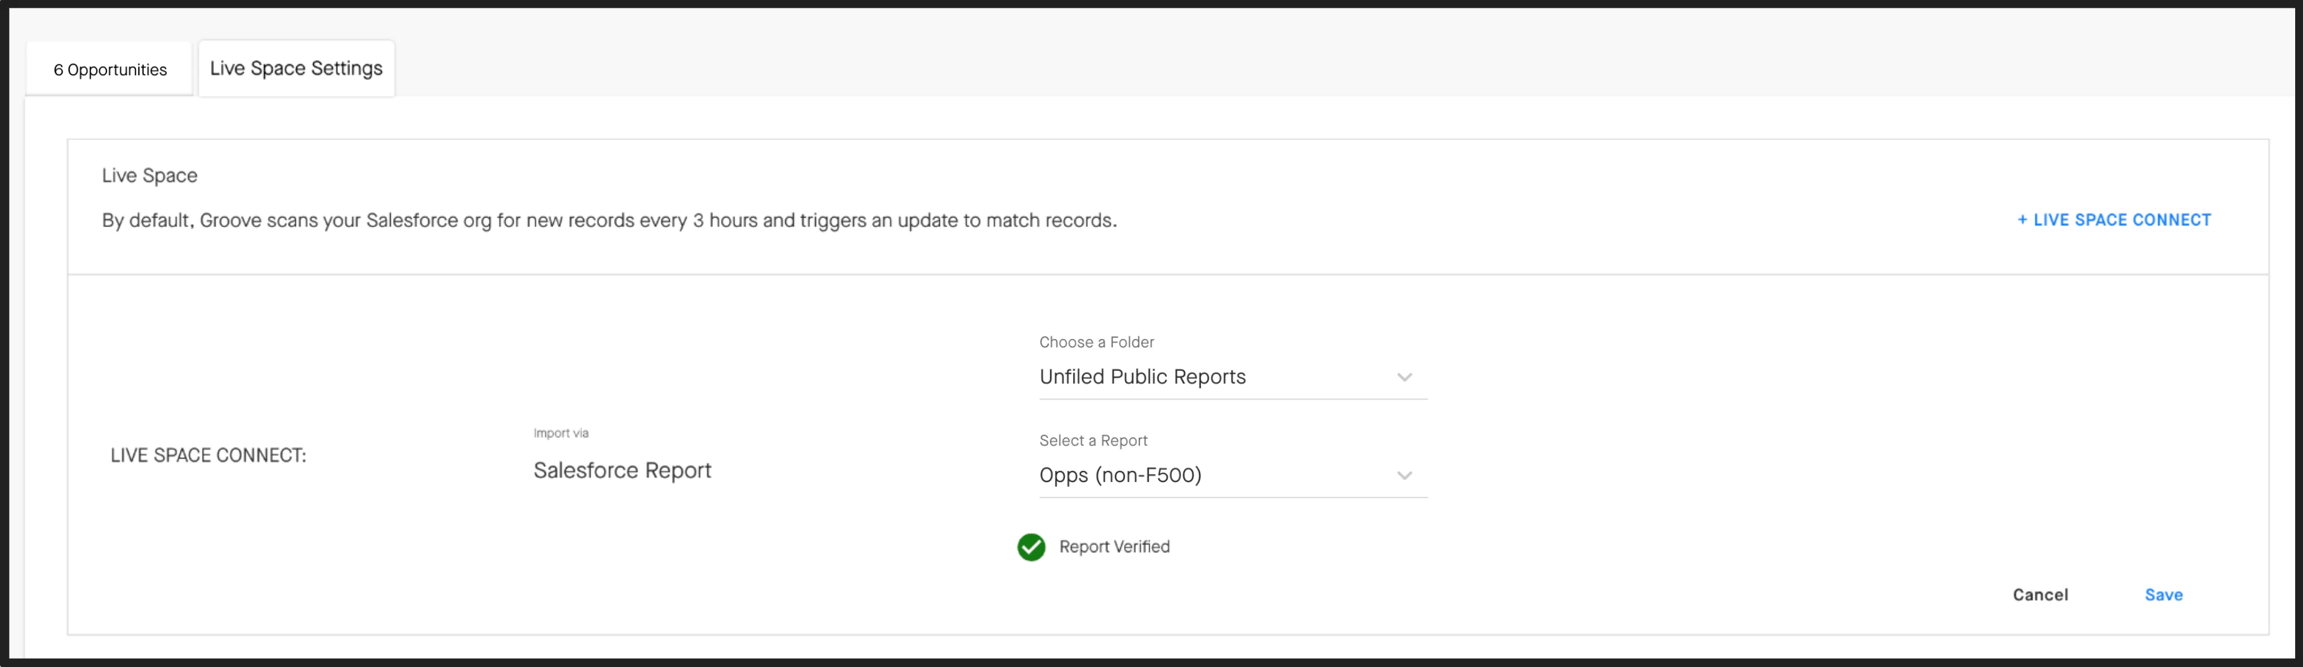
Task: Click the chevron next to Opps (non-F500)
Action: tap(1405, 476)
